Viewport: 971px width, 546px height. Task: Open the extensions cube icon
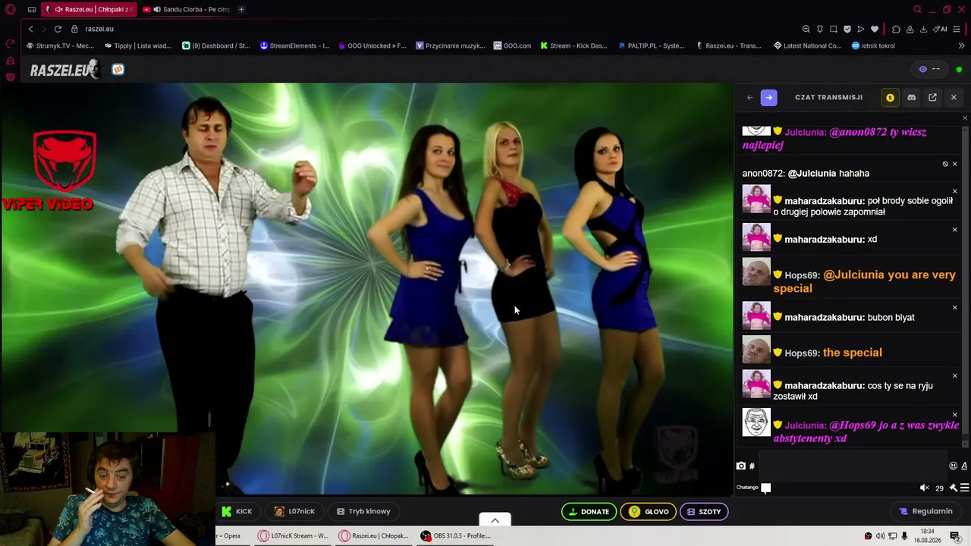[896, 29]
